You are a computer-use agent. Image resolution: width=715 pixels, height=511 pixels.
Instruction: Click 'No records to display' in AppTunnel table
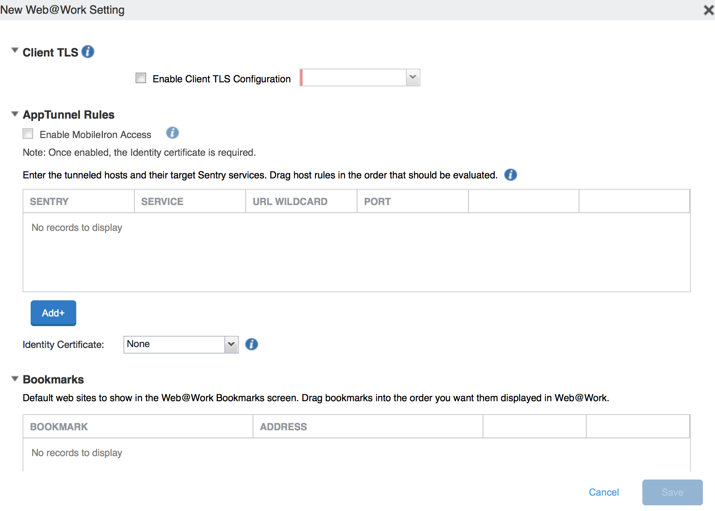tap(77, 228)
